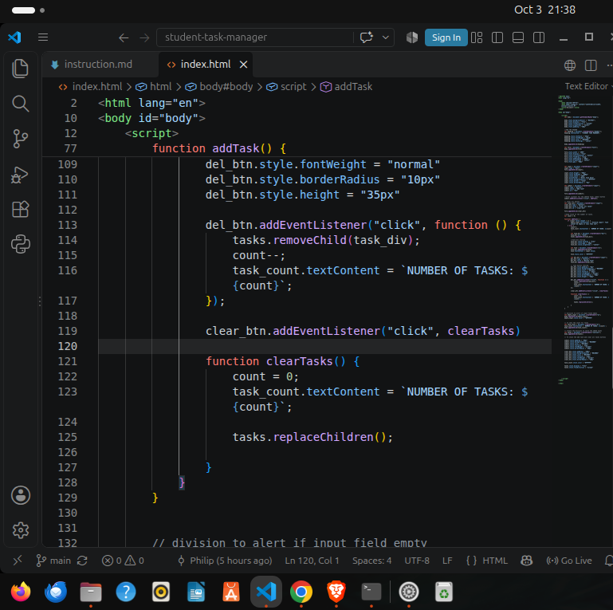Click the main branch indicator
The width and height of the screenshot is (613, 610).
click(x=53, y=561)
